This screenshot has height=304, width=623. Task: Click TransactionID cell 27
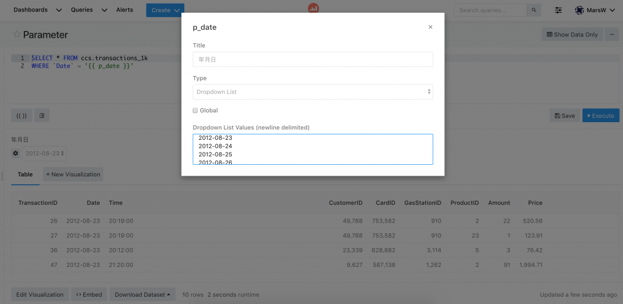[54, 235]
